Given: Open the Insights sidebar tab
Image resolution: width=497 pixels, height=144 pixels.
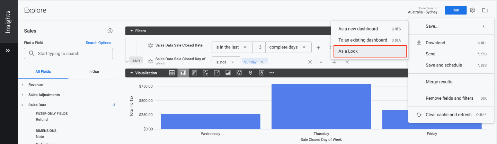Looking at the screenshot, I should 8,21.
